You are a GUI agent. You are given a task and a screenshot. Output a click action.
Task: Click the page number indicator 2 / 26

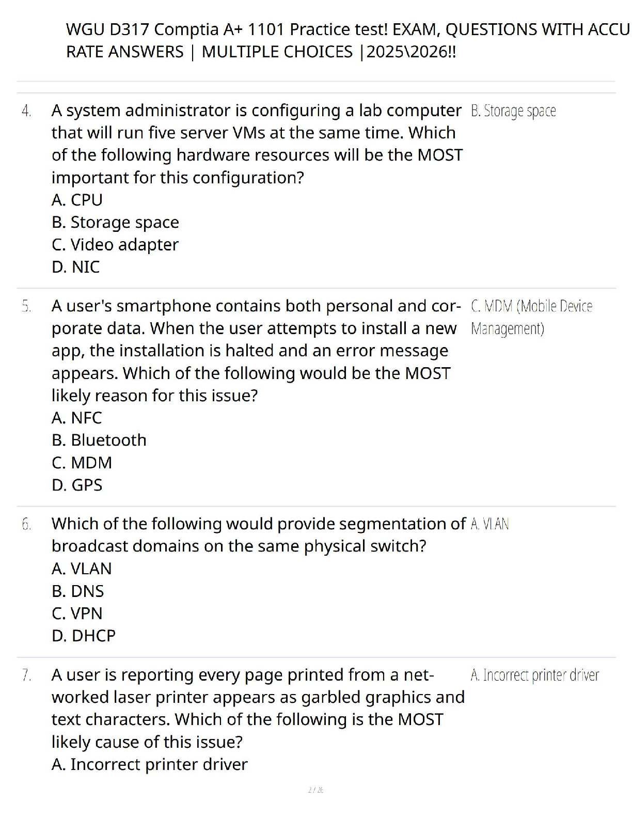point(315,790)
